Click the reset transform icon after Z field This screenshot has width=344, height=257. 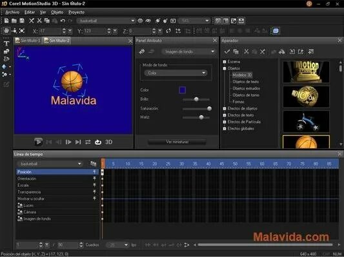pyautogui.click(x=168, y=31)
